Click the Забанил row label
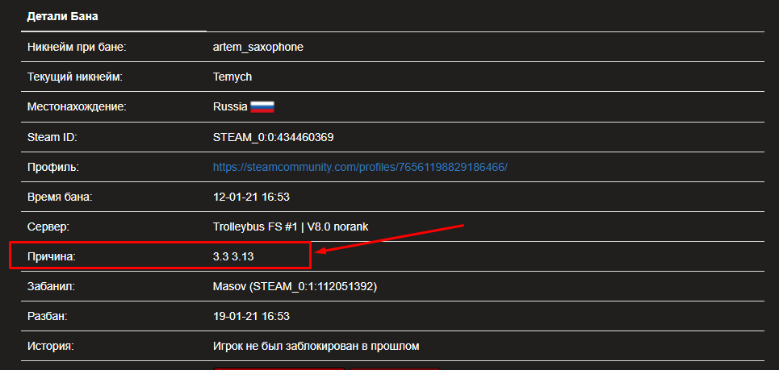 [x=51, y=286]
